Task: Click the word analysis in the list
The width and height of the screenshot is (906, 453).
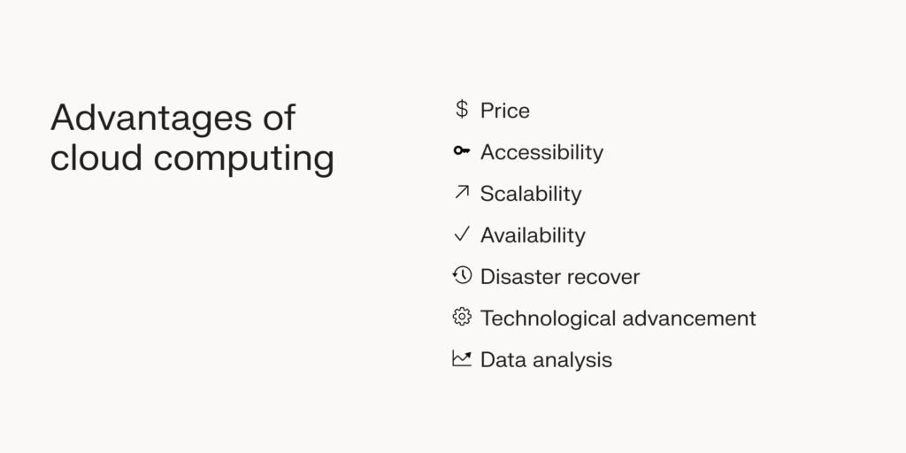Action: click(x=572, y=361)
